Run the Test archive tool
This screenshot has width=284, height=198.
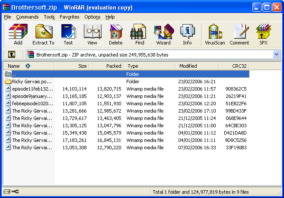[x=68, y=35]
